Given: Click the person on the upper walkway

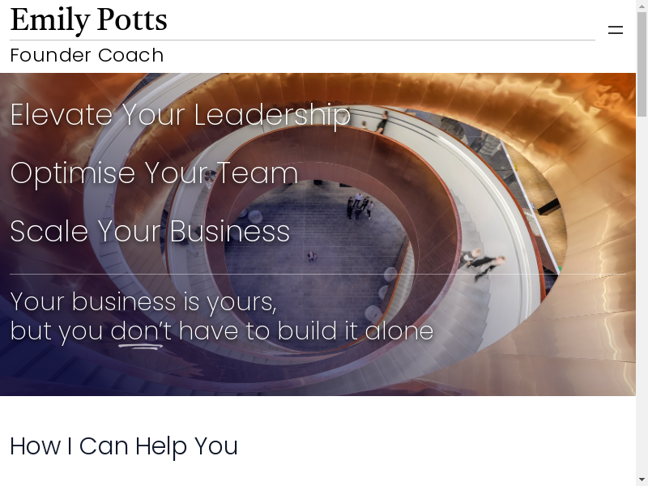Looking at the screenshot, I should [382, 122].
